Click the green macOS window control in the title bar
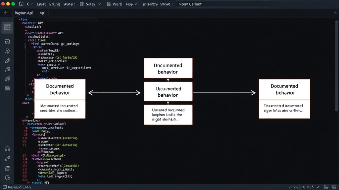 tap(13, 4)
